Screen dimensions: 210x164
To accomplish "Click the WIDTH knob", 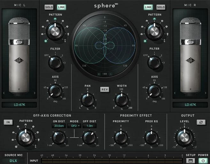I will 121,100.
